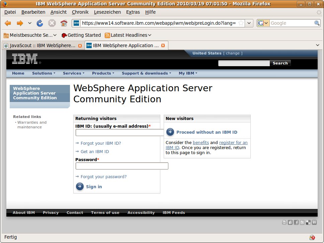Expand Latest Headlines bookmark folder
Screen dimensions: 324x243
[x=128, y=35]
